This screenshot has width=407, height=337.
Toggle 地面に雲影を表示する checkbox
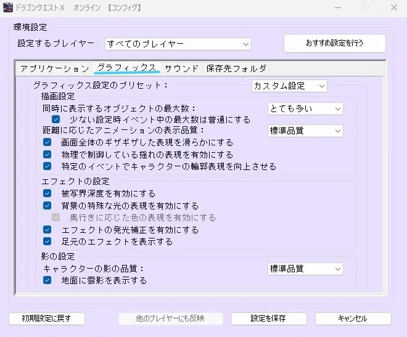click(47, 280)
